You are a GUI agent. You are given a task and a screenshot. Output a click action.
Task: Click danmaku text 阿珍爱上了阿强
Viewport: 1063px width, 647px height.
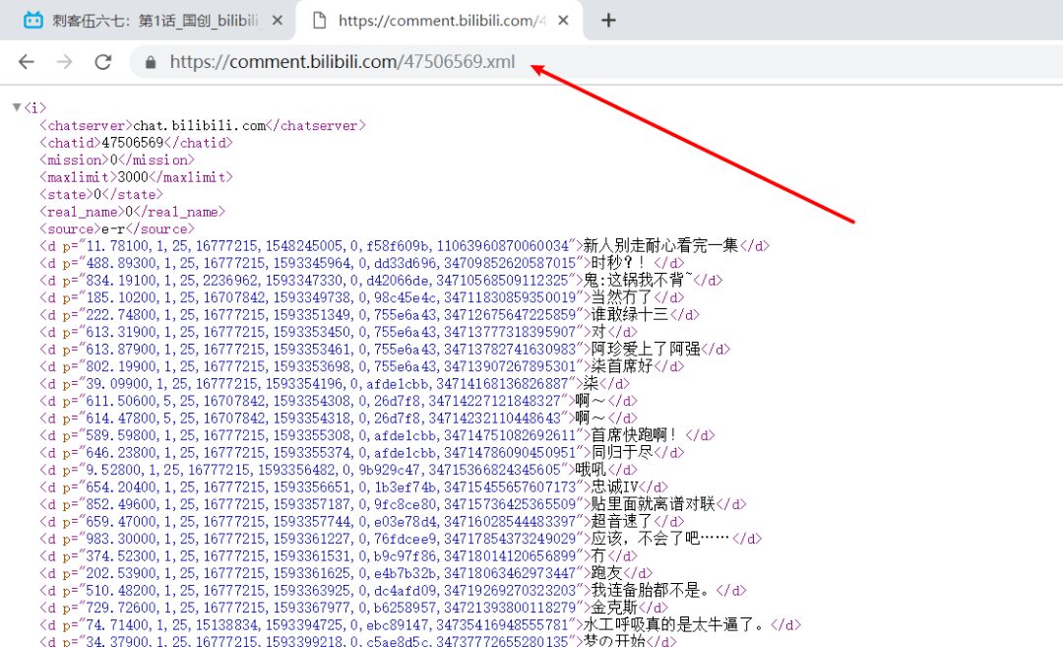point(646,350)
